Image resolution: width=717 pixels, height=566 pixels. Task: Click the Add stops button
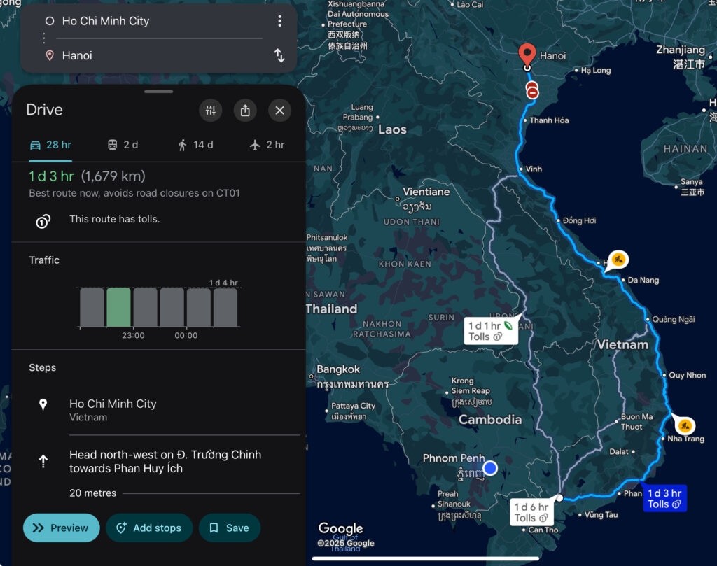click(148, 528)
